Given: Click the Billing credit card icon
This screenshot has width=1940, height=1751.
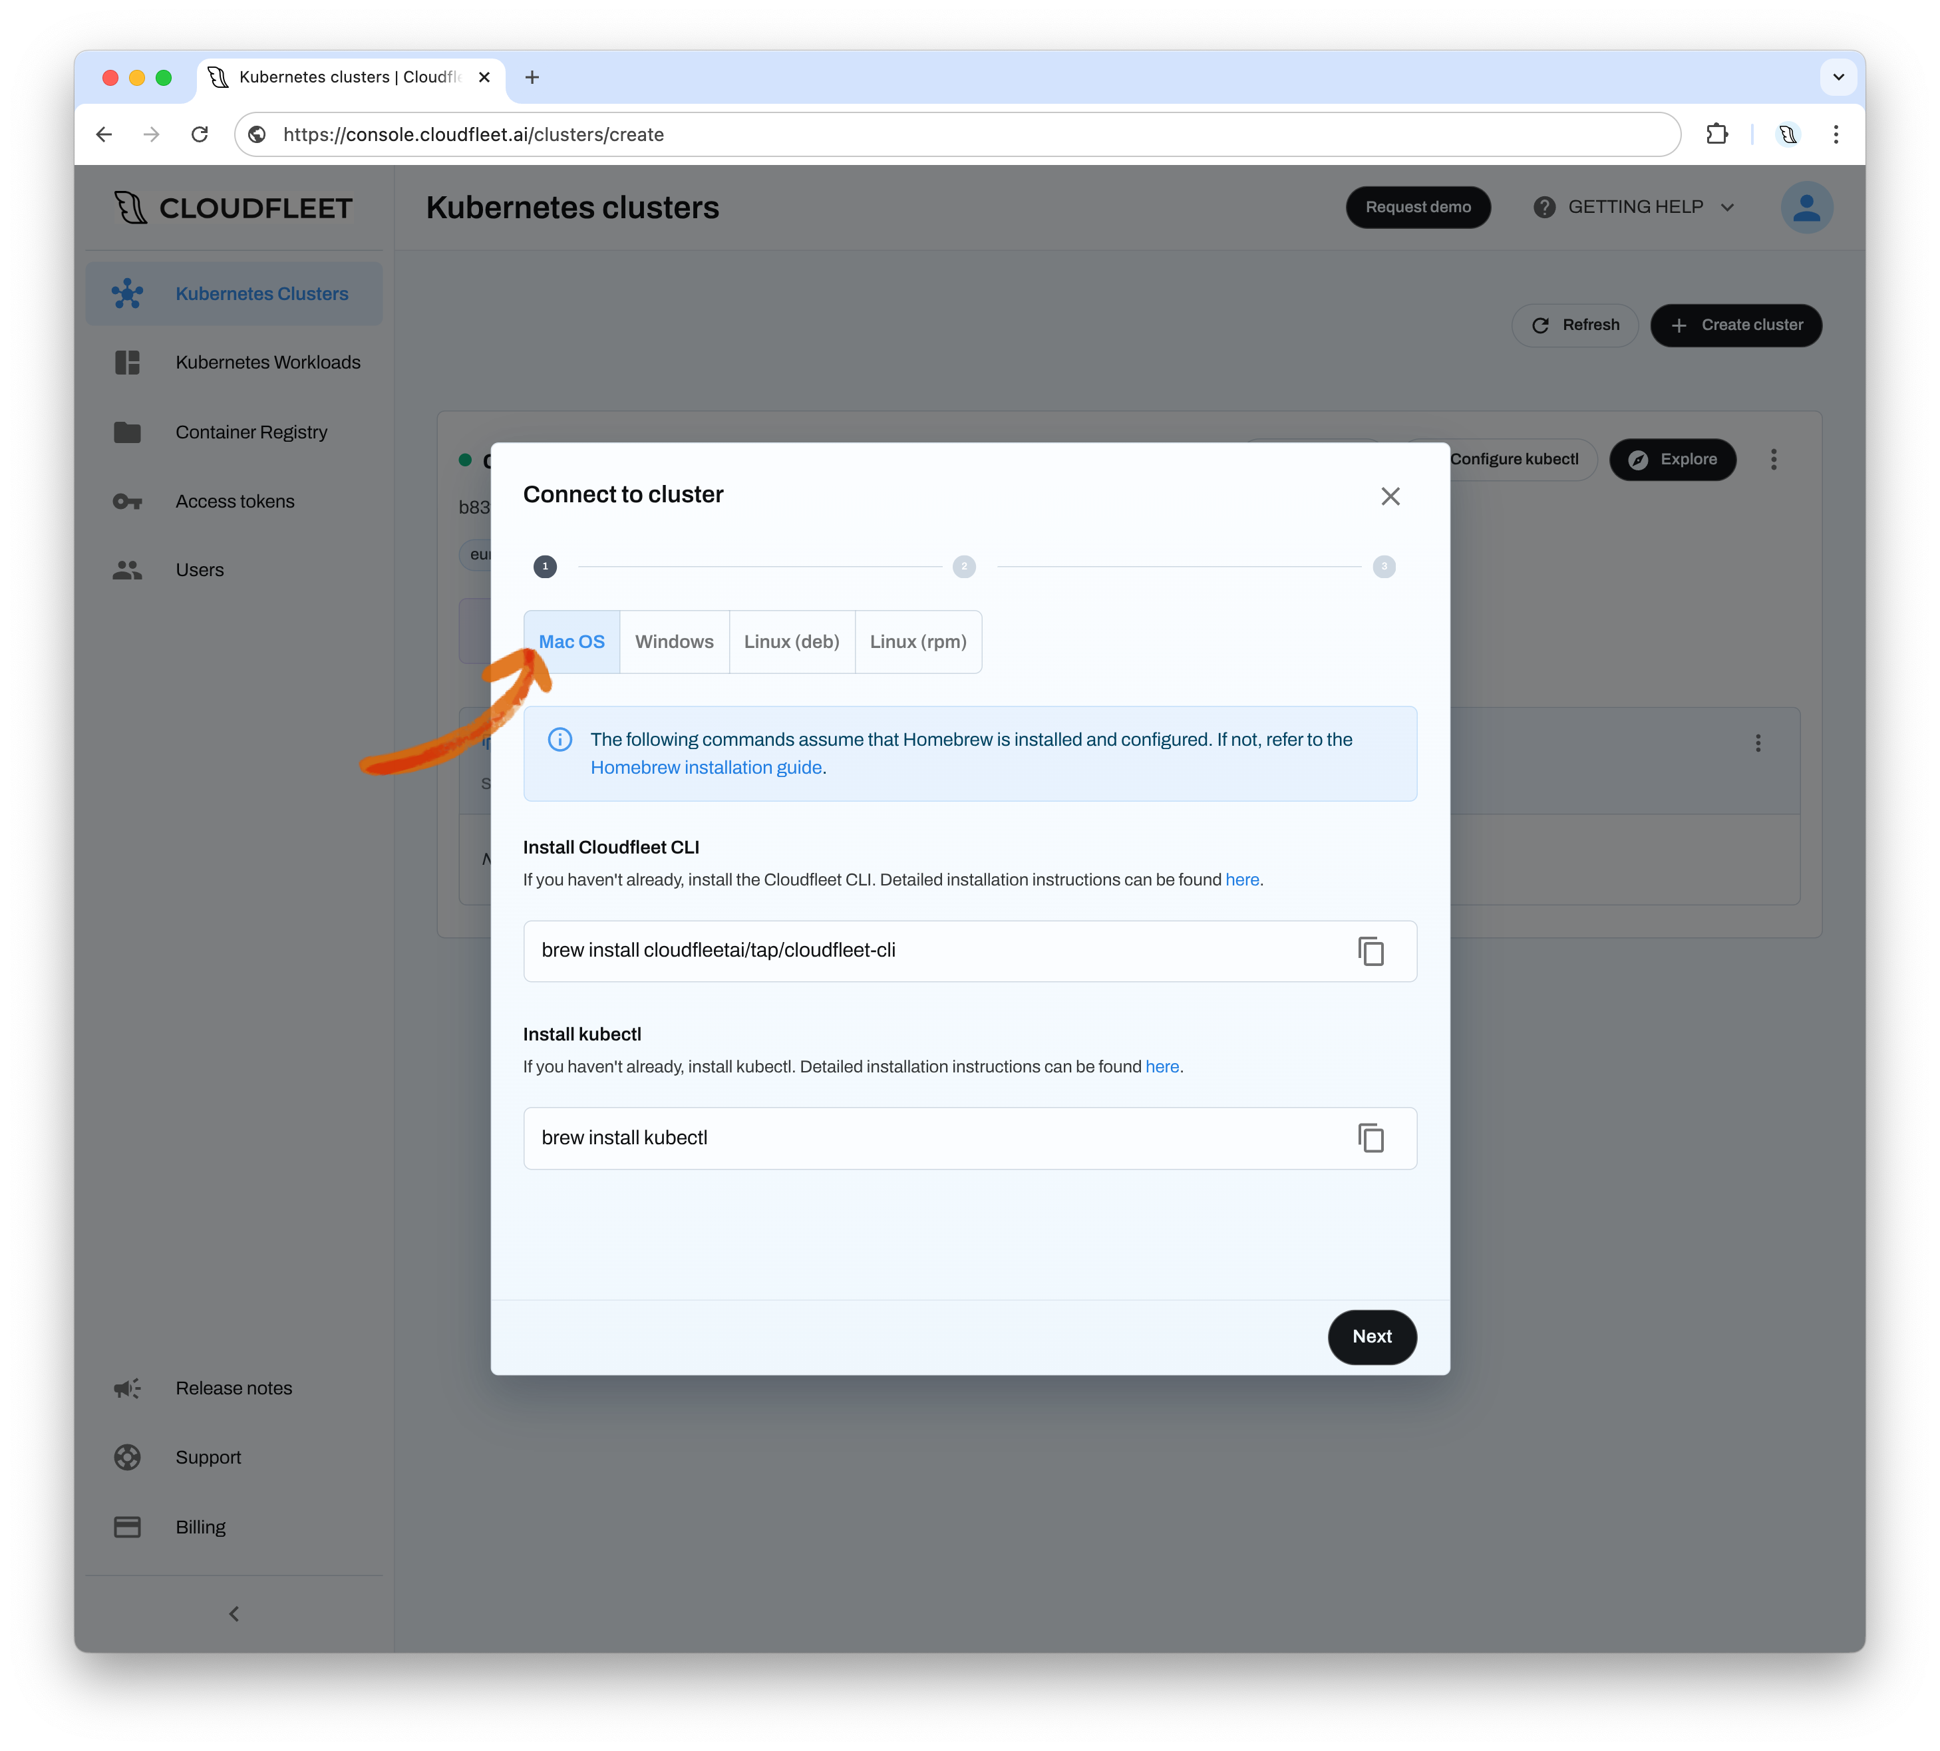Looking at the screenshot, I should [x=127, y=1527].
